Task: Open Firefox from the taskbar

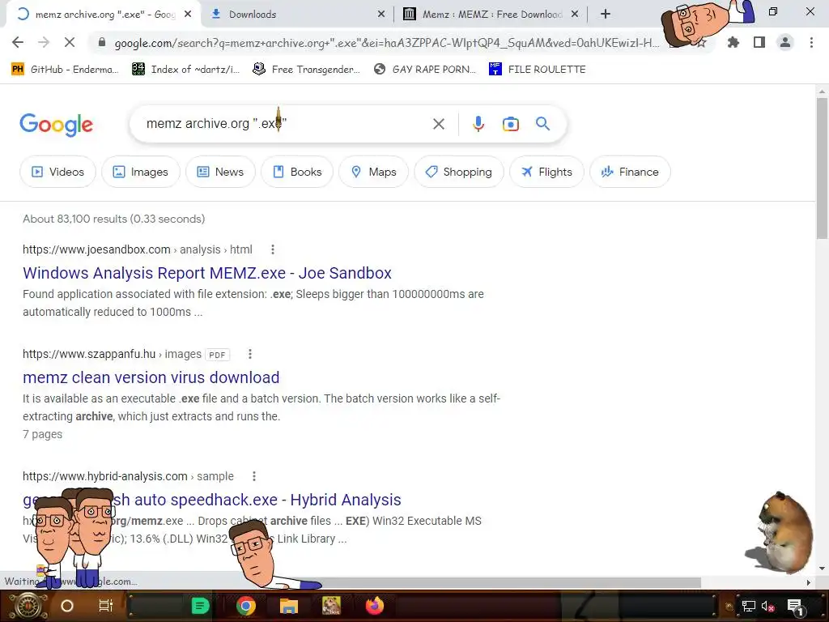Action: (375, 606)
